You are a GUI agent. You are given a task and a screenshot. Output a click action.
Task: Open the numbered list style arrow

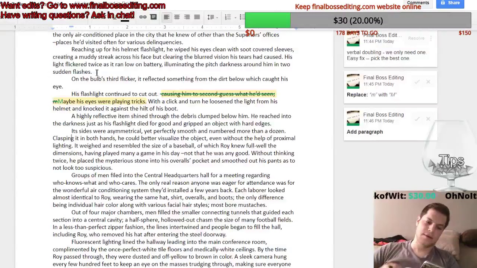coord(235,17)
